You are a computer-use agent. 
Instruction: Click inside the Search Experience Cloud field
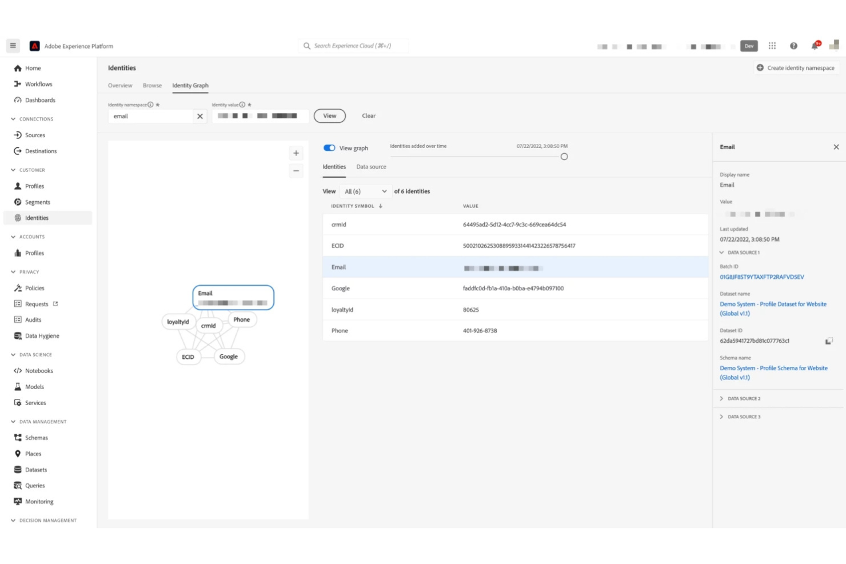[x=353, y=46]
